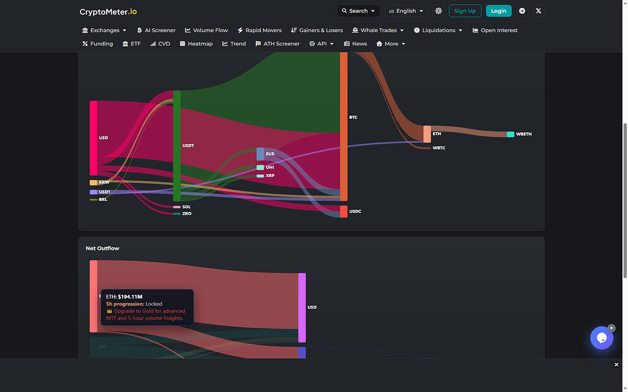
Task: Expand the API menu
Action: (x=321, y=44)
